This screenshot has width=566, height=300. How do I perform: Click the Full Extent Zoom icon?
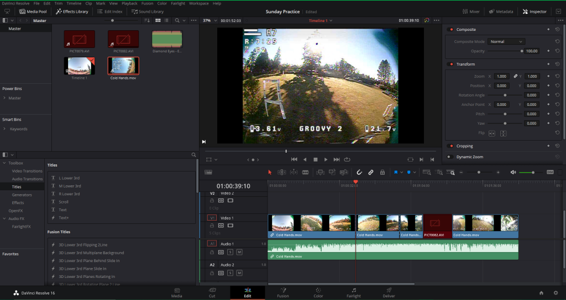(x=427, y=173)
